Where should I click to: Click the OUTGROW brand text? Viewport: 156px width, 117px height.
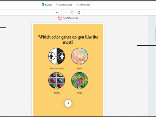[x=71, y=18]
